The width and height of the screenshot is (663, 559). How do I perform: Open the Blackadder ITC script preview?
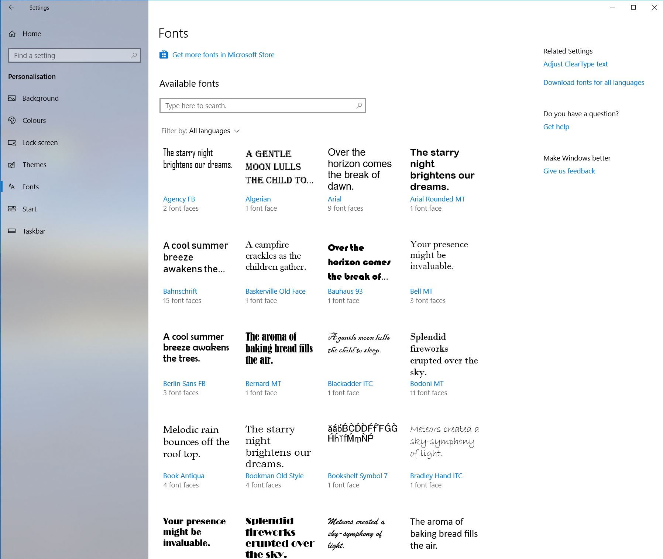click(359, 343)
